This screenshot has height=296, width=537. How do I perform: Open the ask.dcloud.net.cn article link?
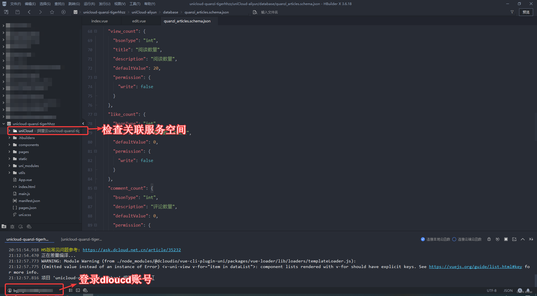tap(132, 250)
